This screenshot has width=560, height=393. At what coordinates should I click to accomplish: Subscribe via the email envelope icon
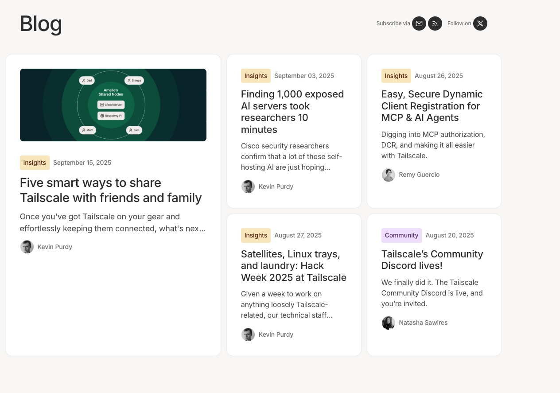click(419, 23)
